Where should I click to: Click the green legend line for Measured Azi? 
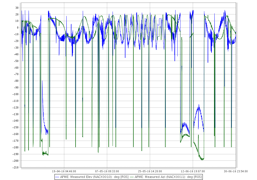coord(132,177)
